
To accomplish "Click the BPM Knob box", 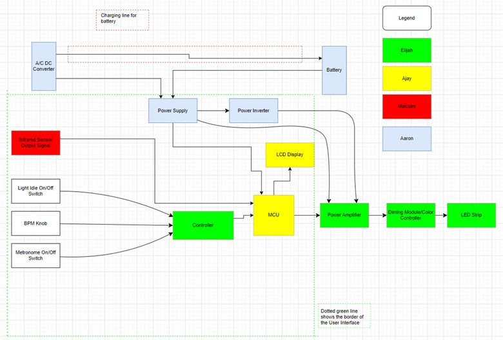I will pos(35,223).
